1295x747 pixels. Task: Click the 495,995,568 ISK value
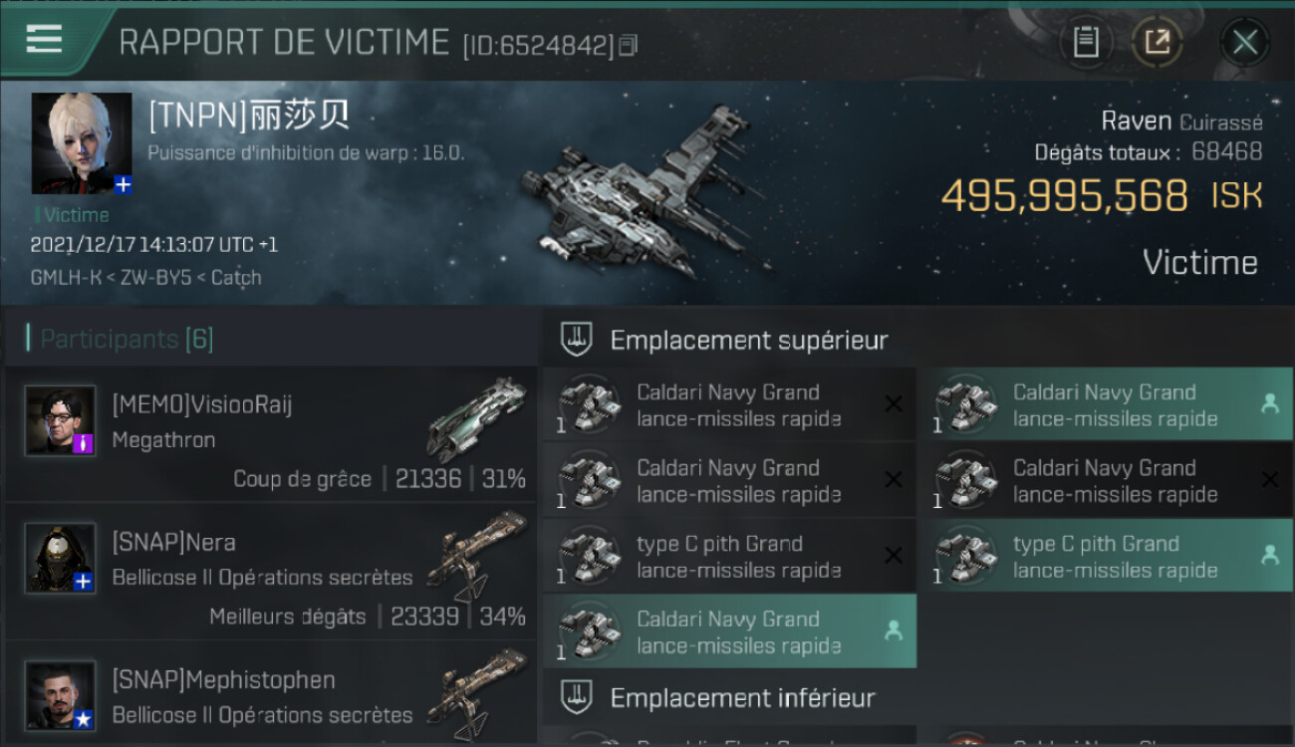1102,196
